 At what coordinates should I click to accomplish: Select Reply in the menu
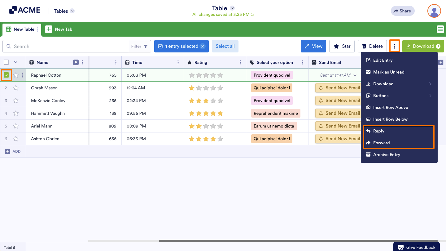pyautogui.click(x=399, y=131)
